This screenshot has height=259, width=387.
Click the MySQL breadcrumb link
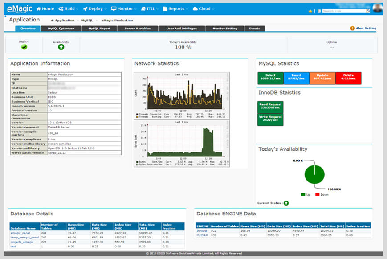pyautogui.click(x=87, y=20)
